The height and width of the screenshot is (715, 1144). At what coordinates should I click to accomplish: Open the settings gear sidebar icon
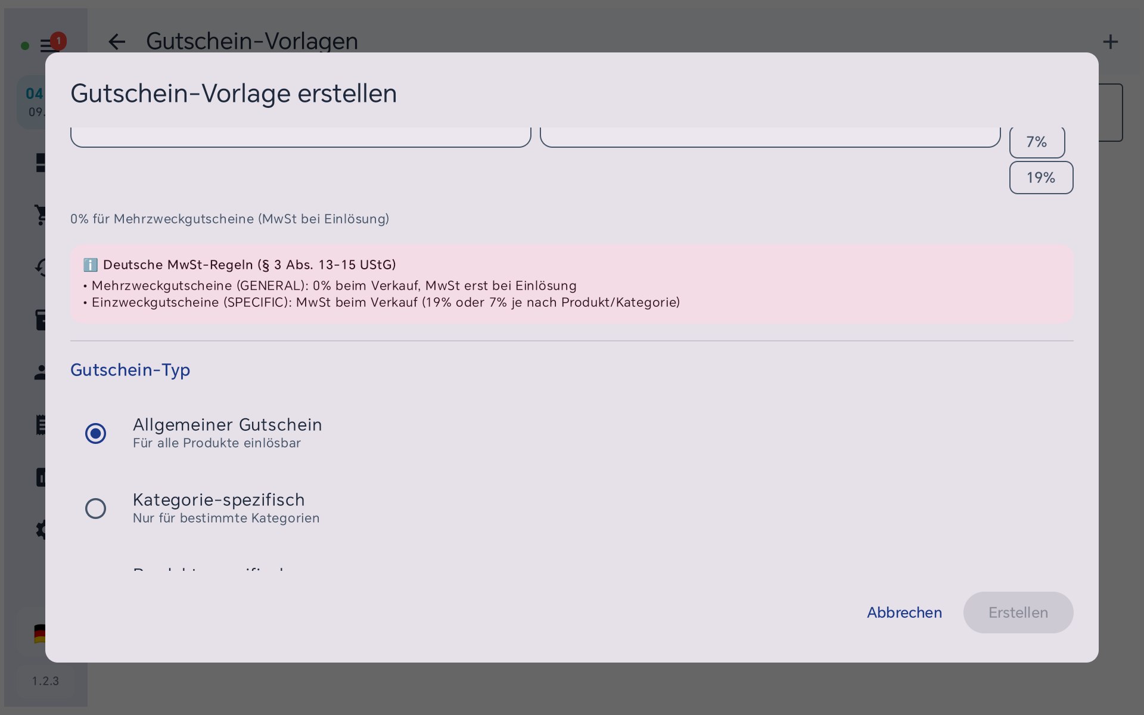[41, 530]
